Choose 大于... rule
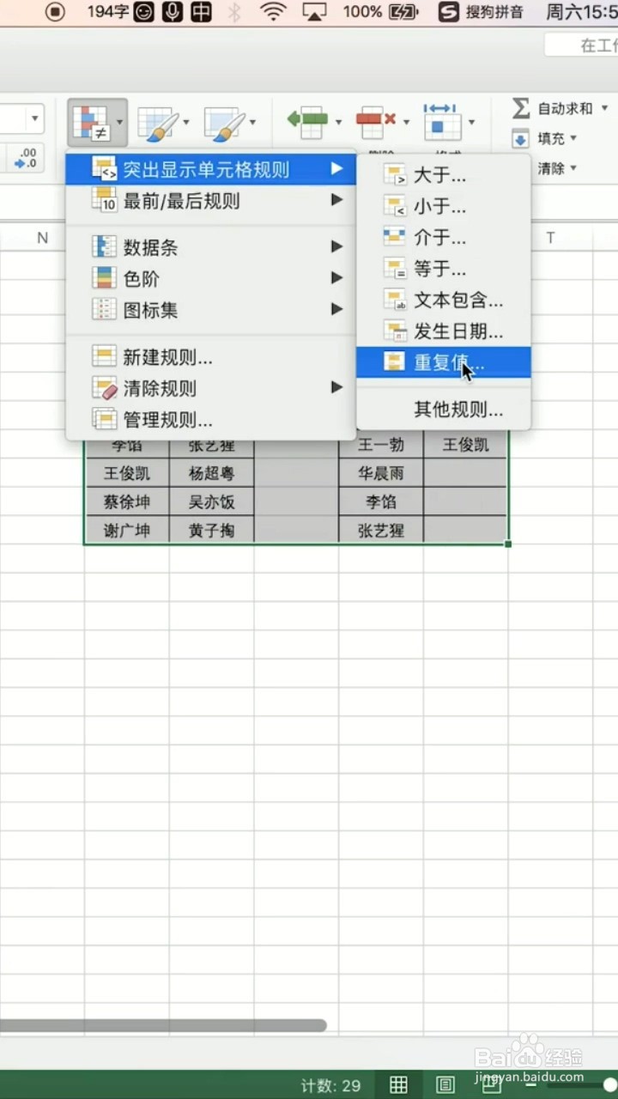Image resolution: width=618 pixels, height=1099 pixels. point(444,176)
